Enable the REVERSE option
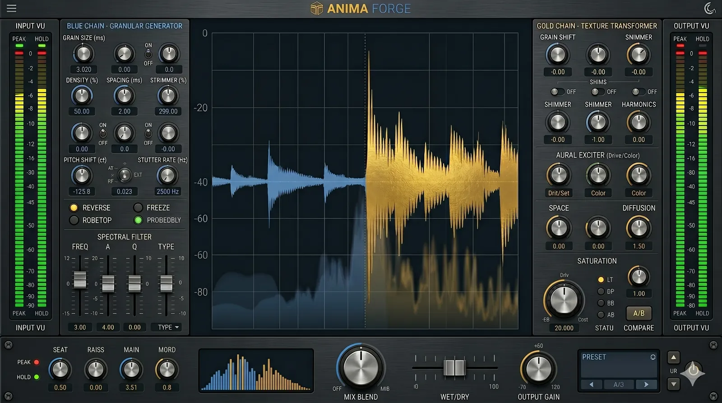The image size is (722, 403). pyautogui.click(x=74, y=208)
